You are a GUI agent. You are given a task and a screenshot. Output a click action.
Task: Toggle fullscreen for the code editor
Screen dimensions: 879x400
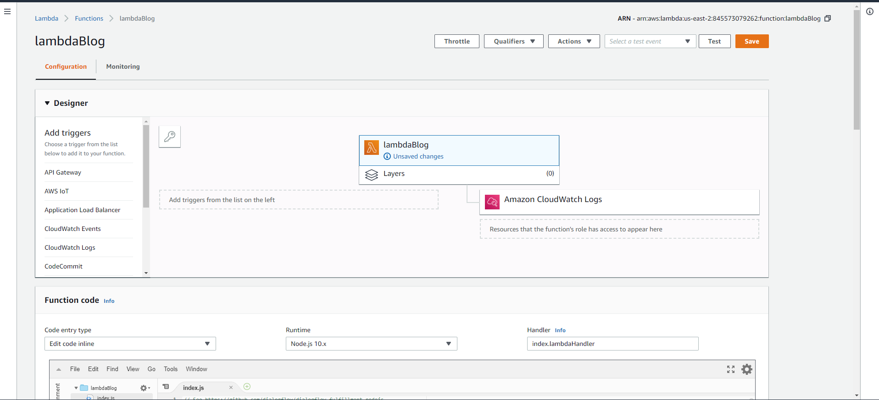[731, 369]
